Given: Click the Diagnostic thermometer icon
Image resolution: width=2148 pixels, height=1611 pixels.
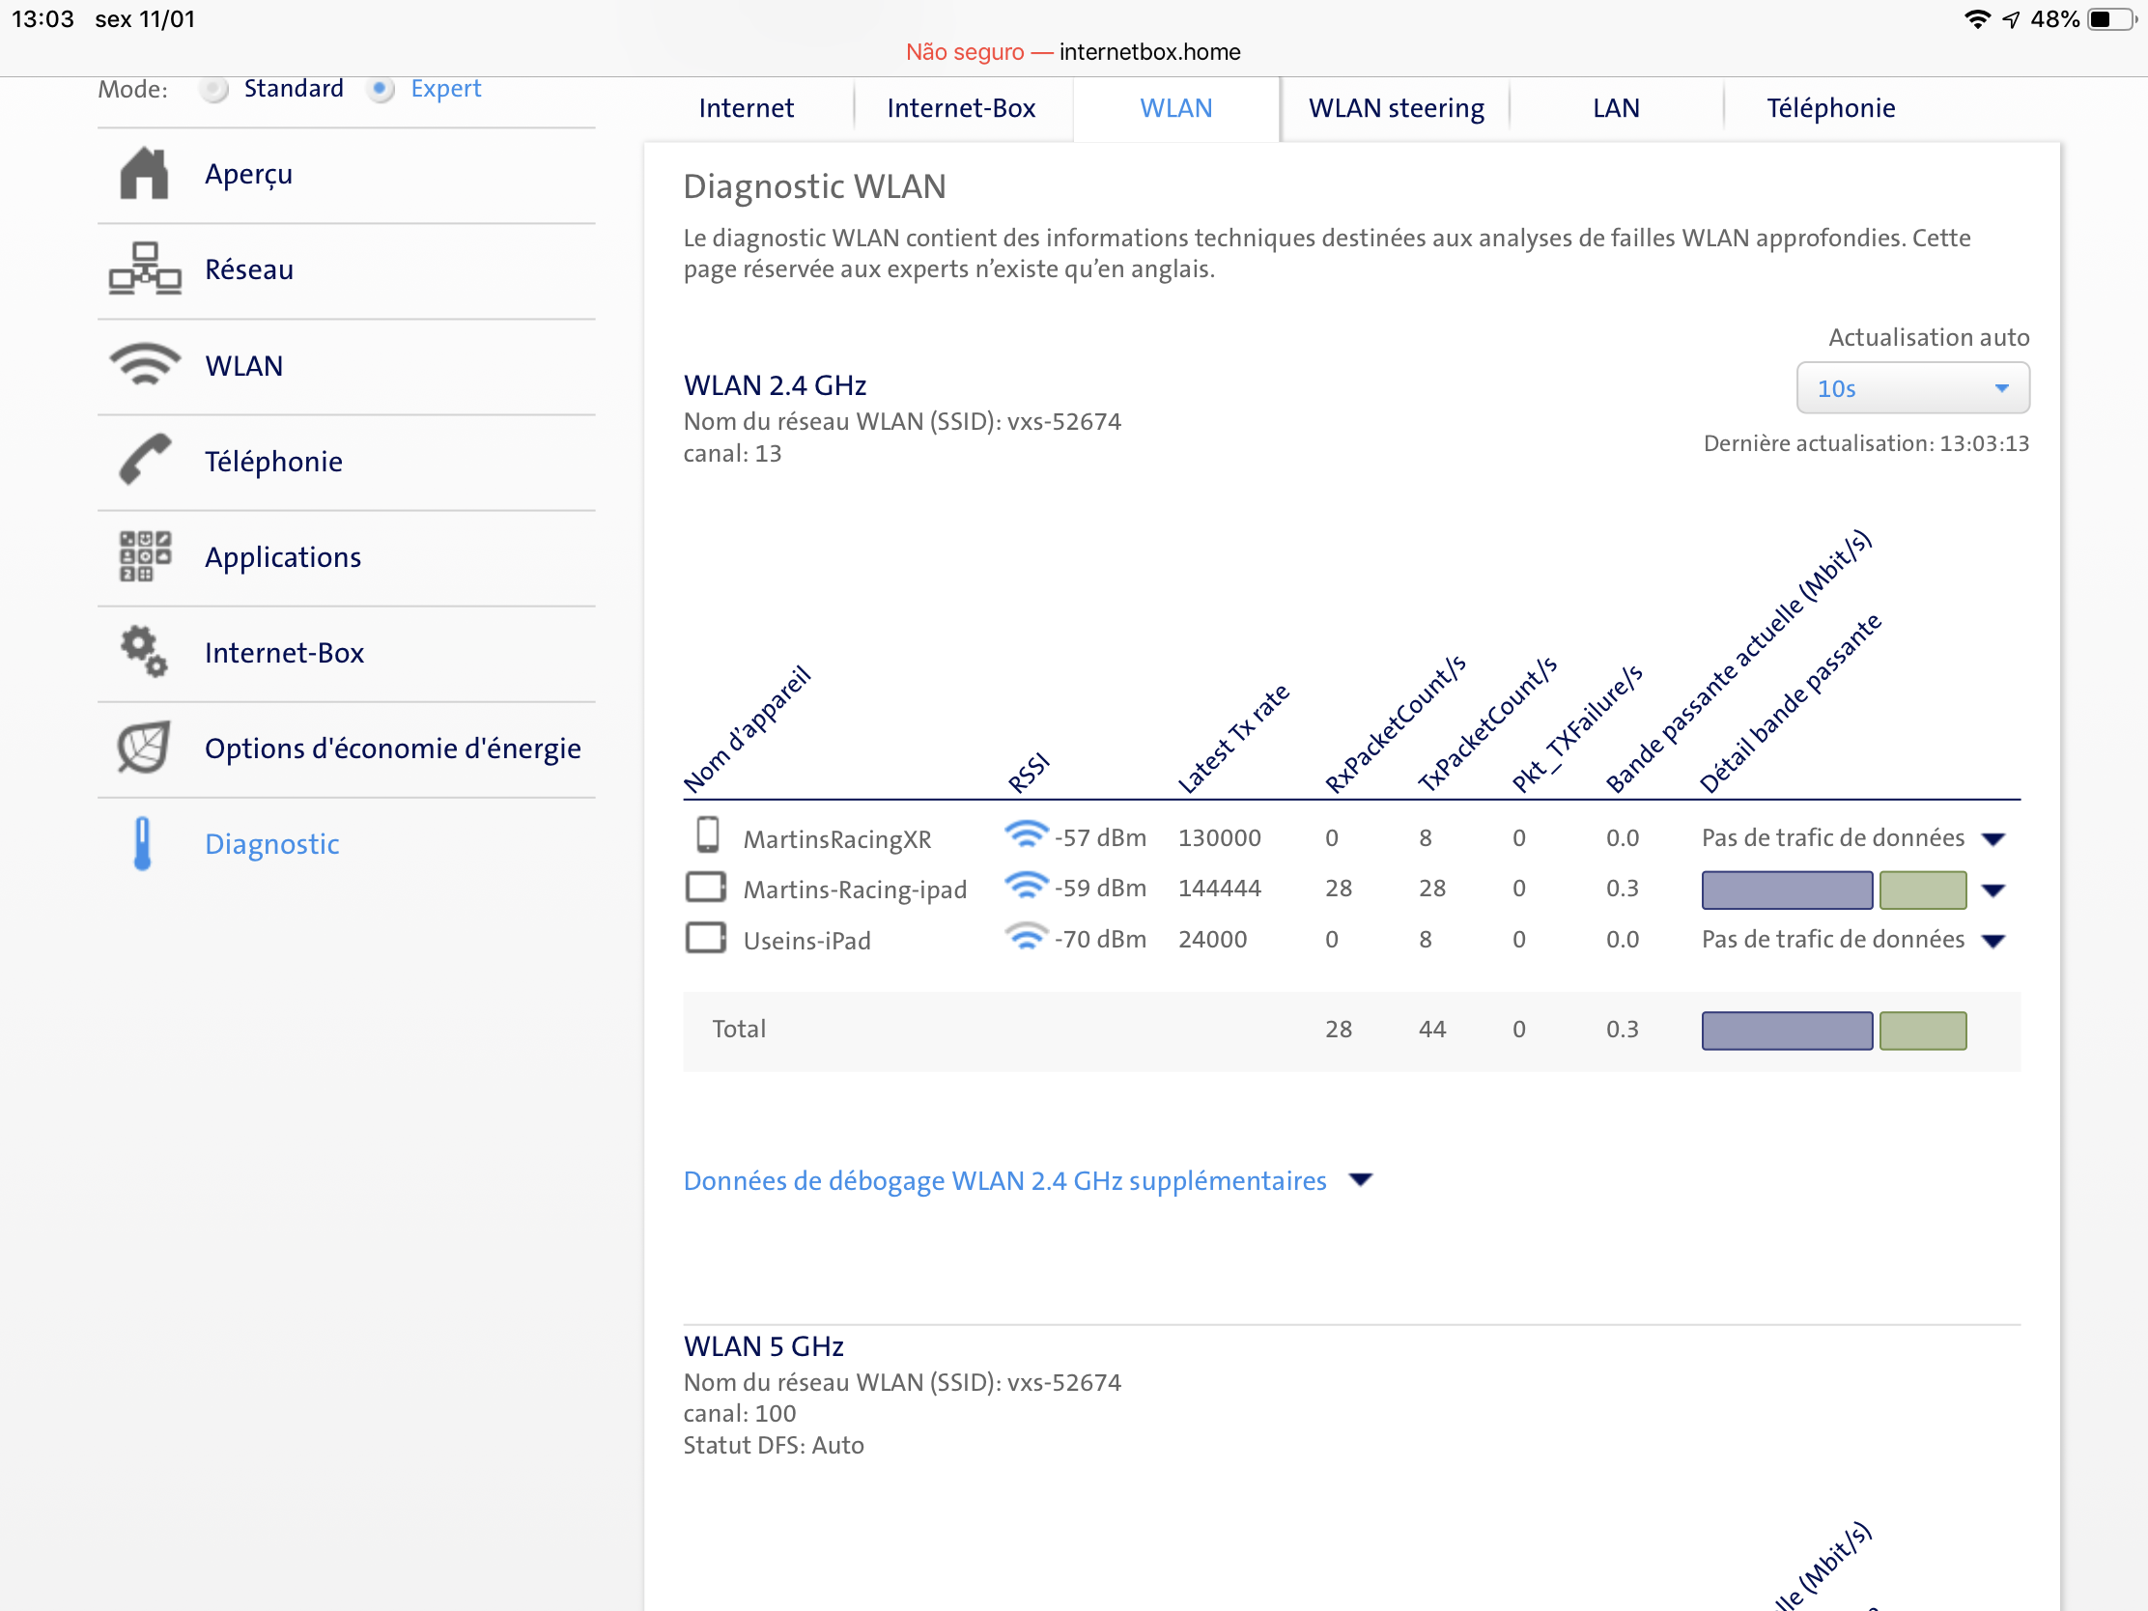Looking at the screenshot, I should [143, 843].
